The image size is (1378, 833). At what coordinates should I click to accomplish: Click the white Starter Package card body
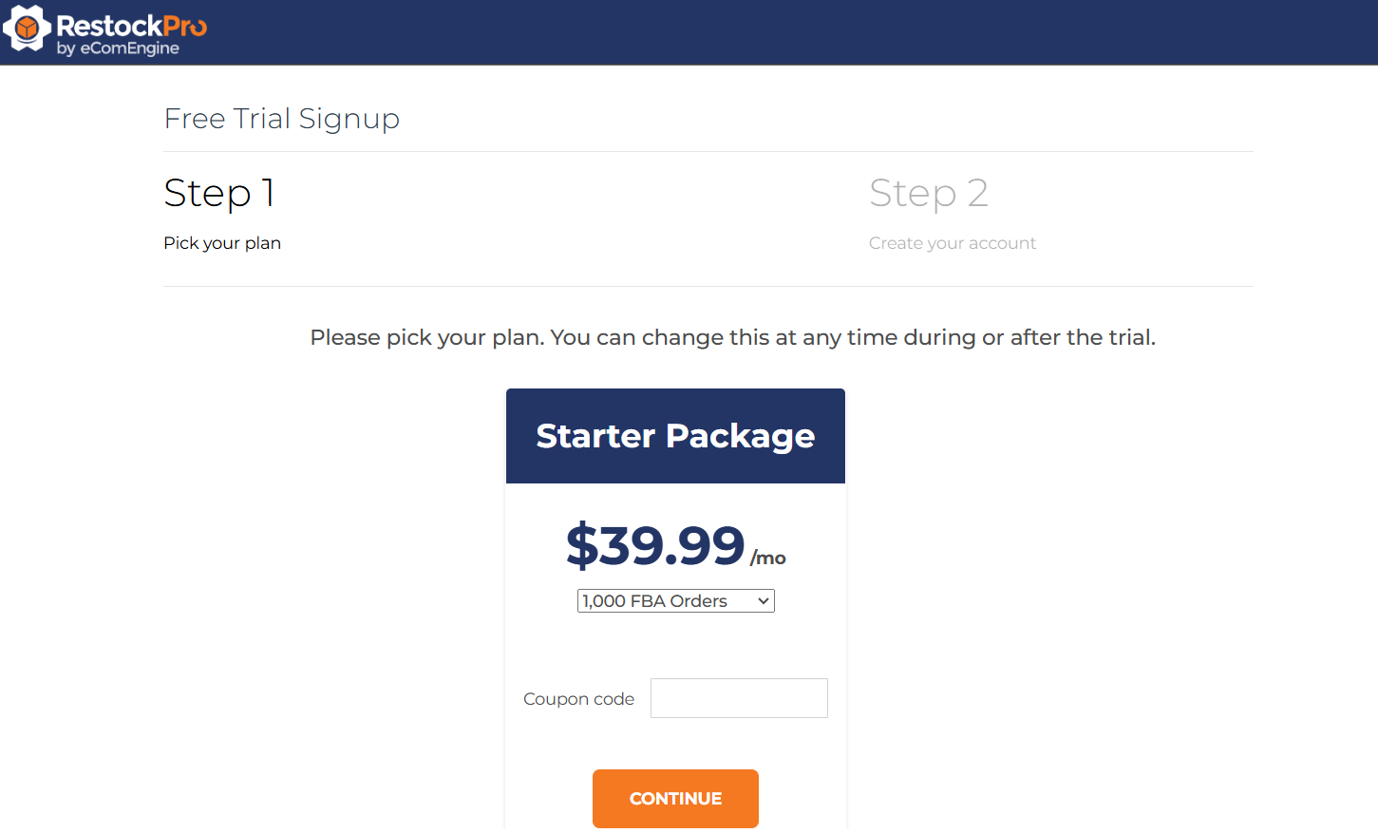point(675,646)
